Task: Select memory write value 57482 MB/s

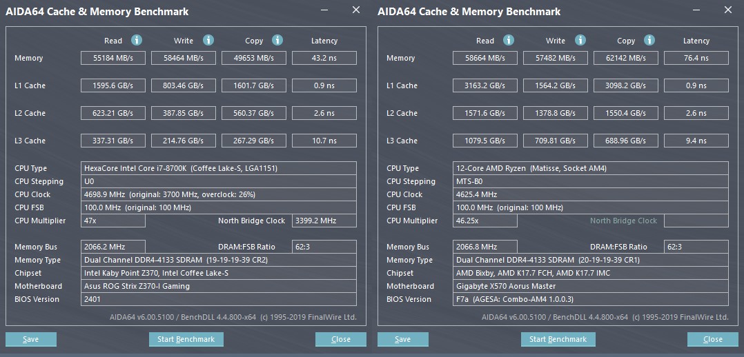Action: 555,58
